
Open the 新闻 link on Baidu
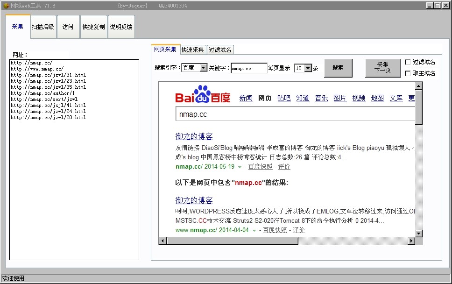246,98
